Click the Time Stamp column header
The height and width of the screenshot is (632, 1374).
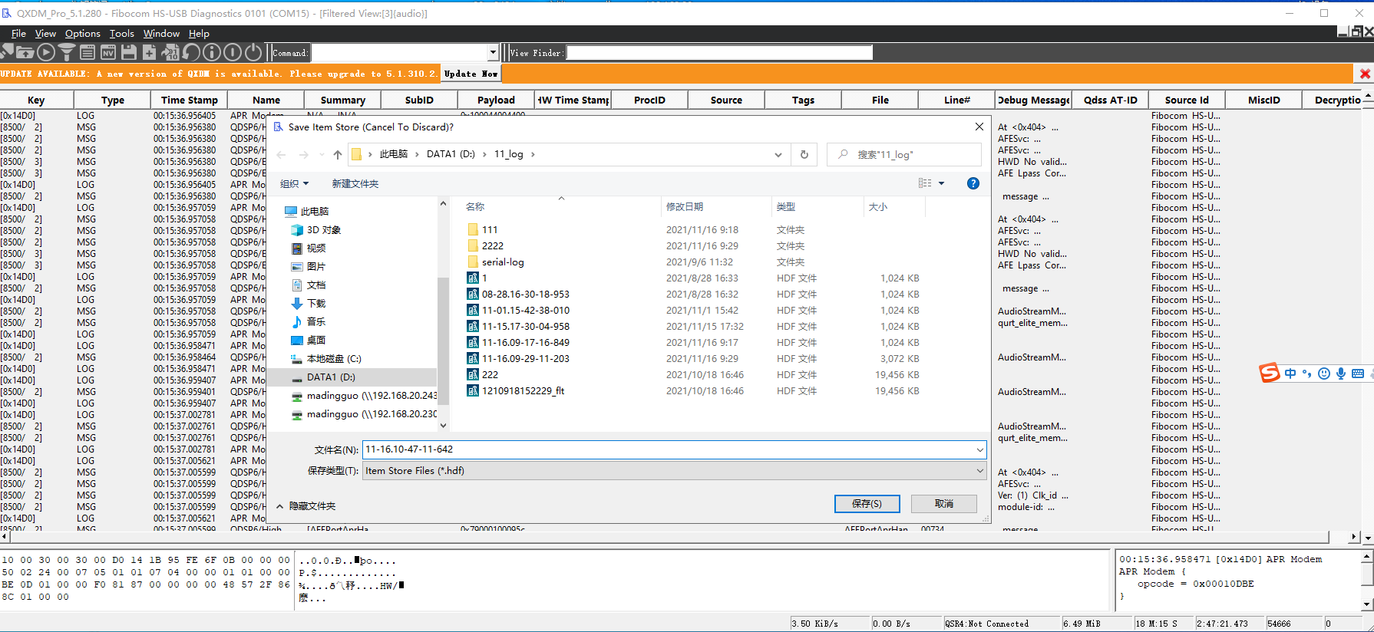coord(189,100)
